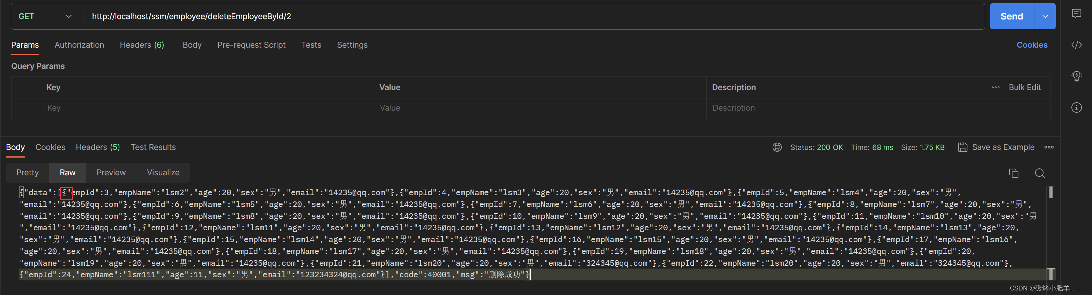Click the Save as Example disk icon
Image resolution: width=1092 pixels, height=295 pixels.
point(963,147)
